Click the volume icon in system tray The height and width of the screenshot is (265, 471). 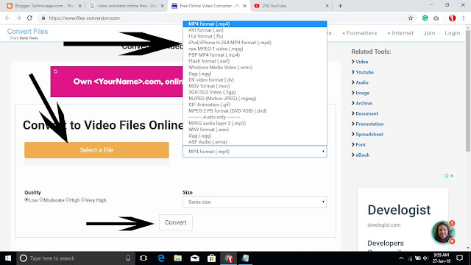[x=425, y=258]
